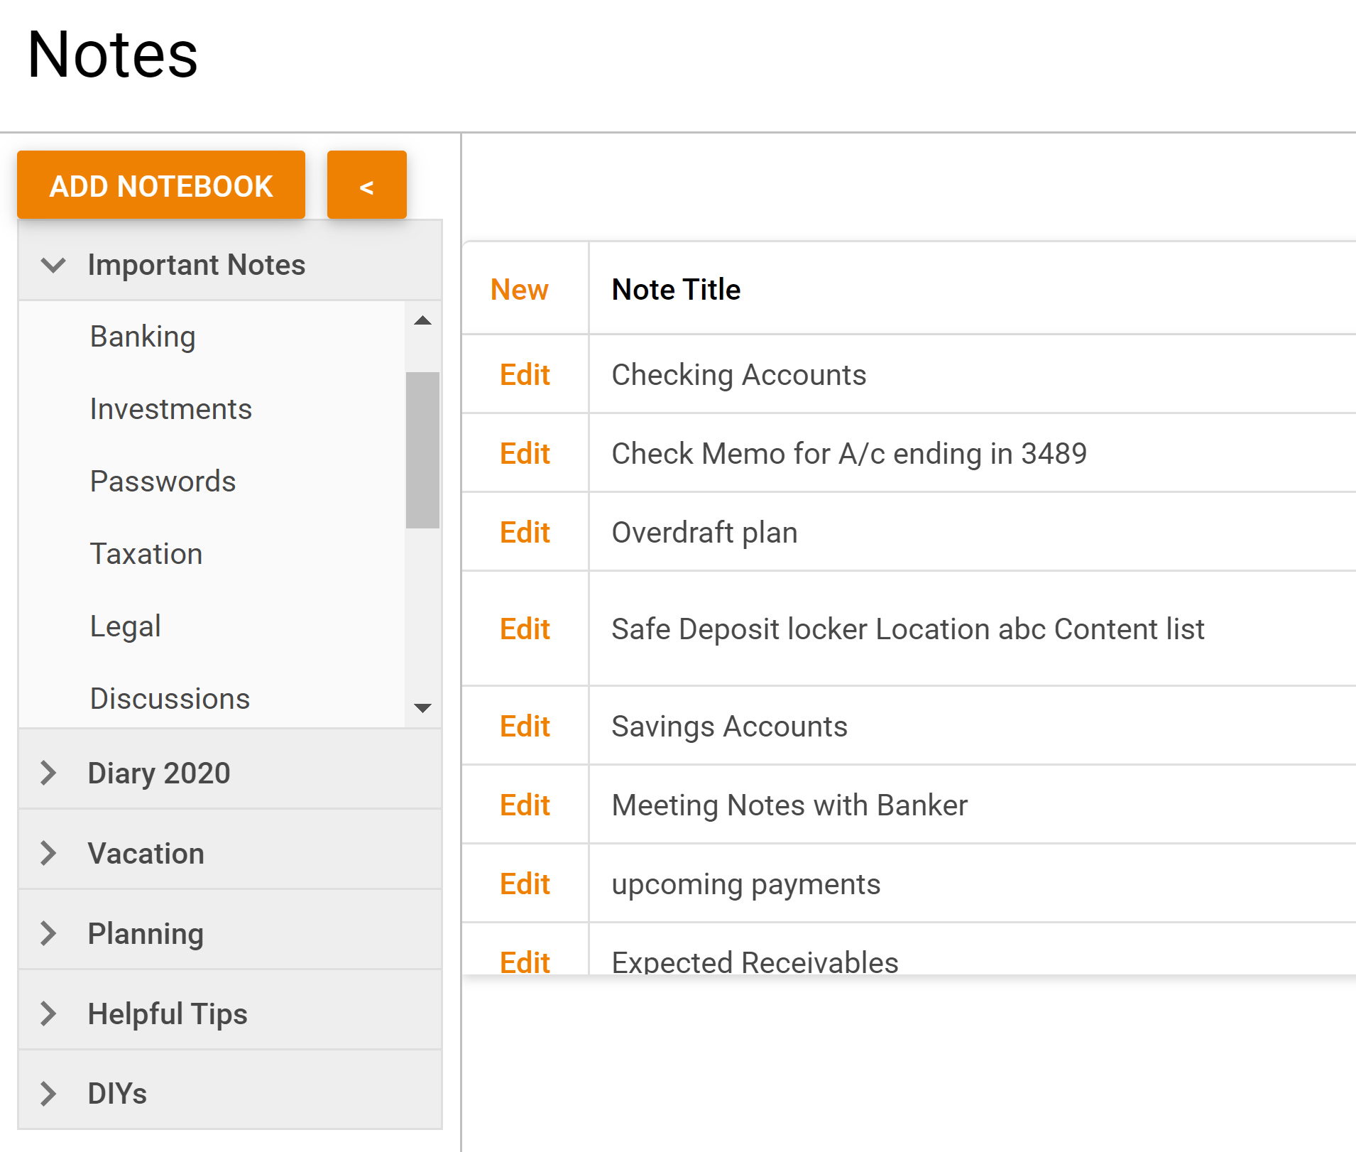The height and width of the screenshot is (1152, 1356).
Task: Edit the Overdraft plan note
Action: click(x=525, y=532)
